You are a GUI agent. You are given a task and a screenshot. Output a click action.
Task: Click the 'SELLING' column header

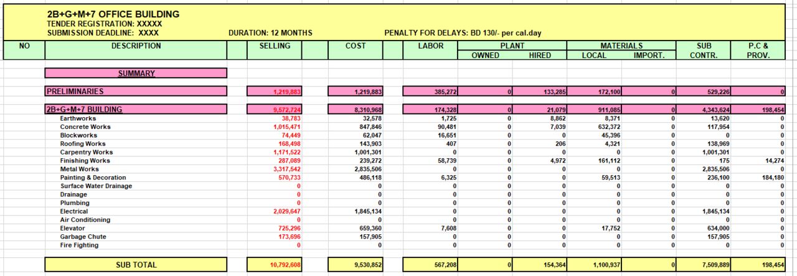275,50
